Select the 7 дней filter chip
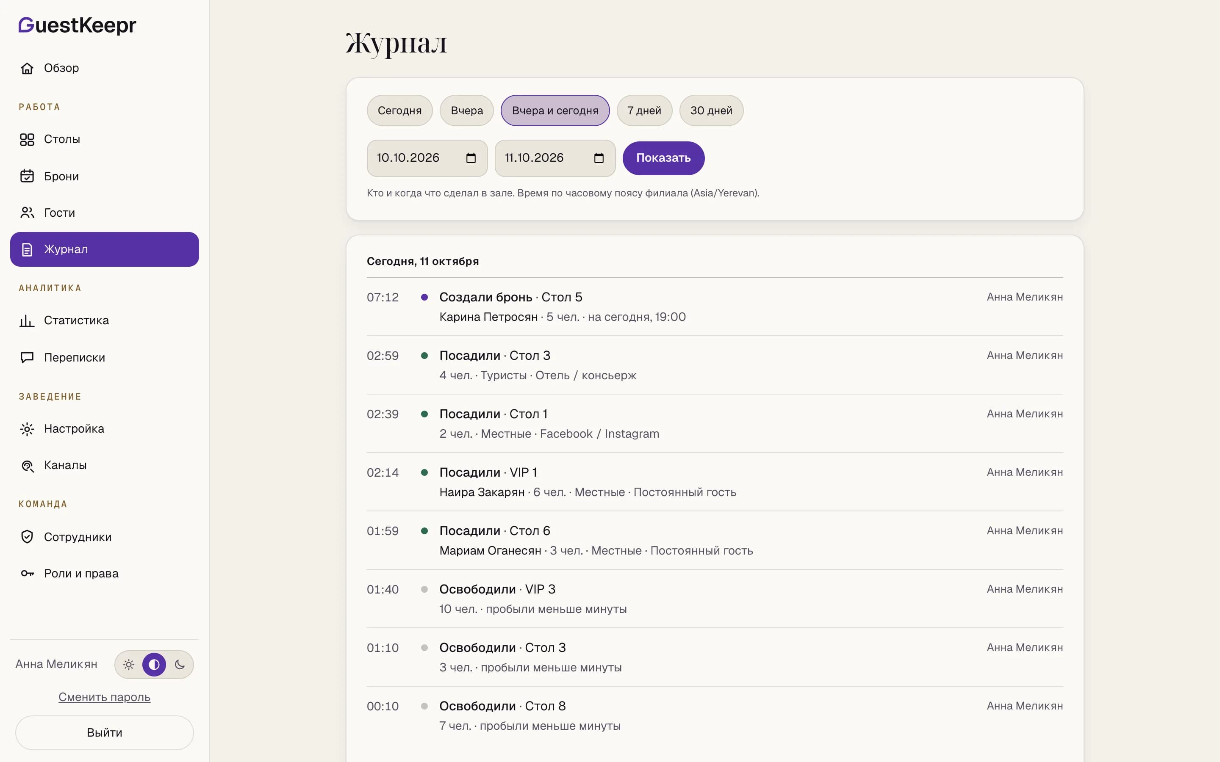Viewport: 1220px width, 762px height. point(644,110)
